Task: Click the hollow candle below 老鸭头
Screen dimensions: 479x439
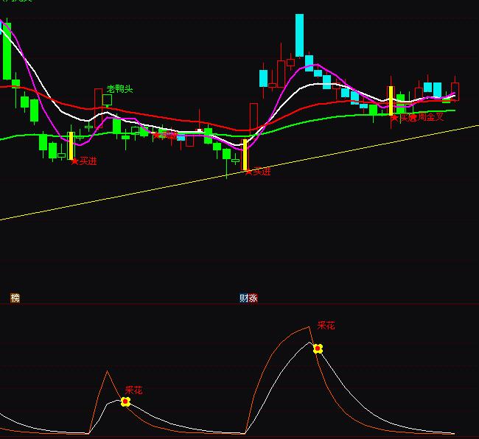Action: point(107,100)
